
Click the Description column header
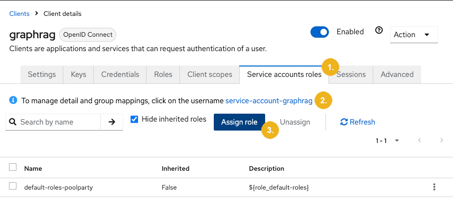(267, 169)
